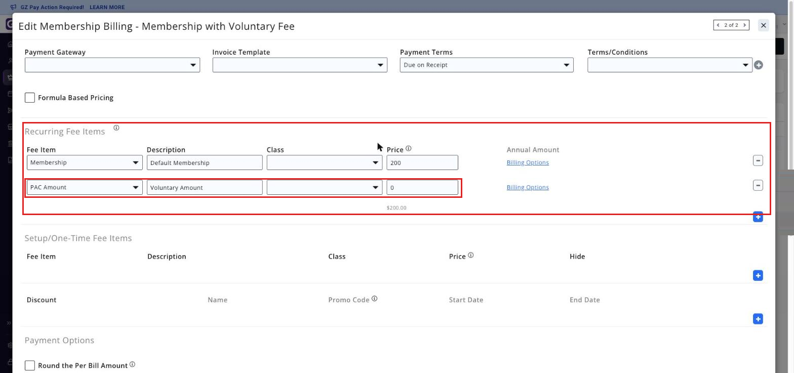Add new Terms/Conditions with gray plus icon

tap(759, 65)
